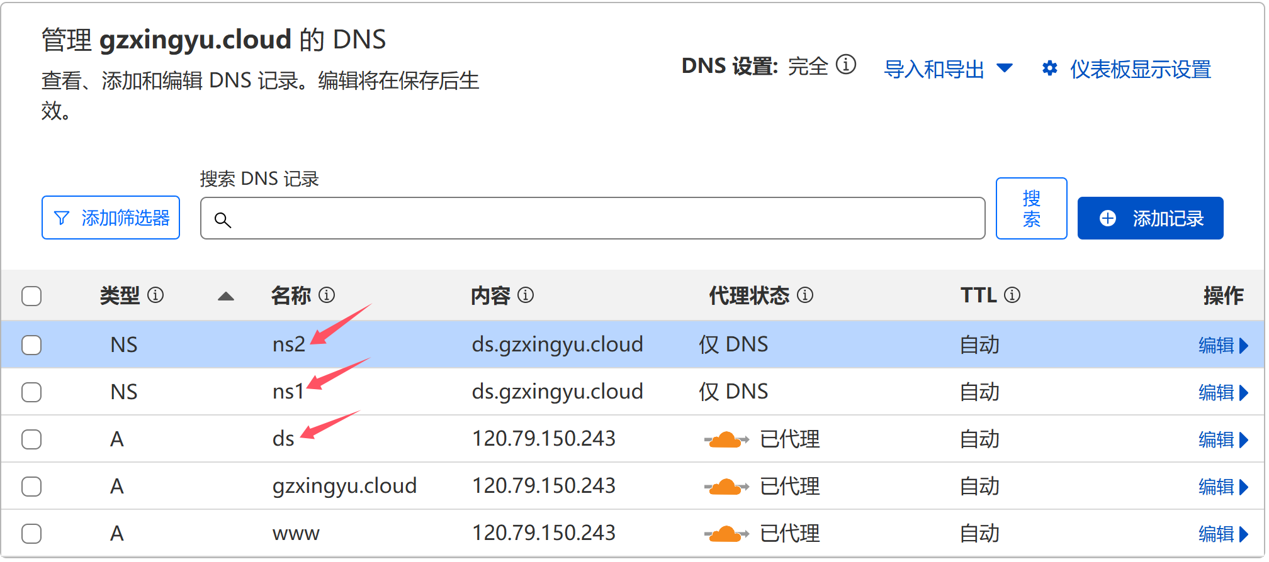Click 已代理 status in the www row
The image size is (1269, 562).
790,534
